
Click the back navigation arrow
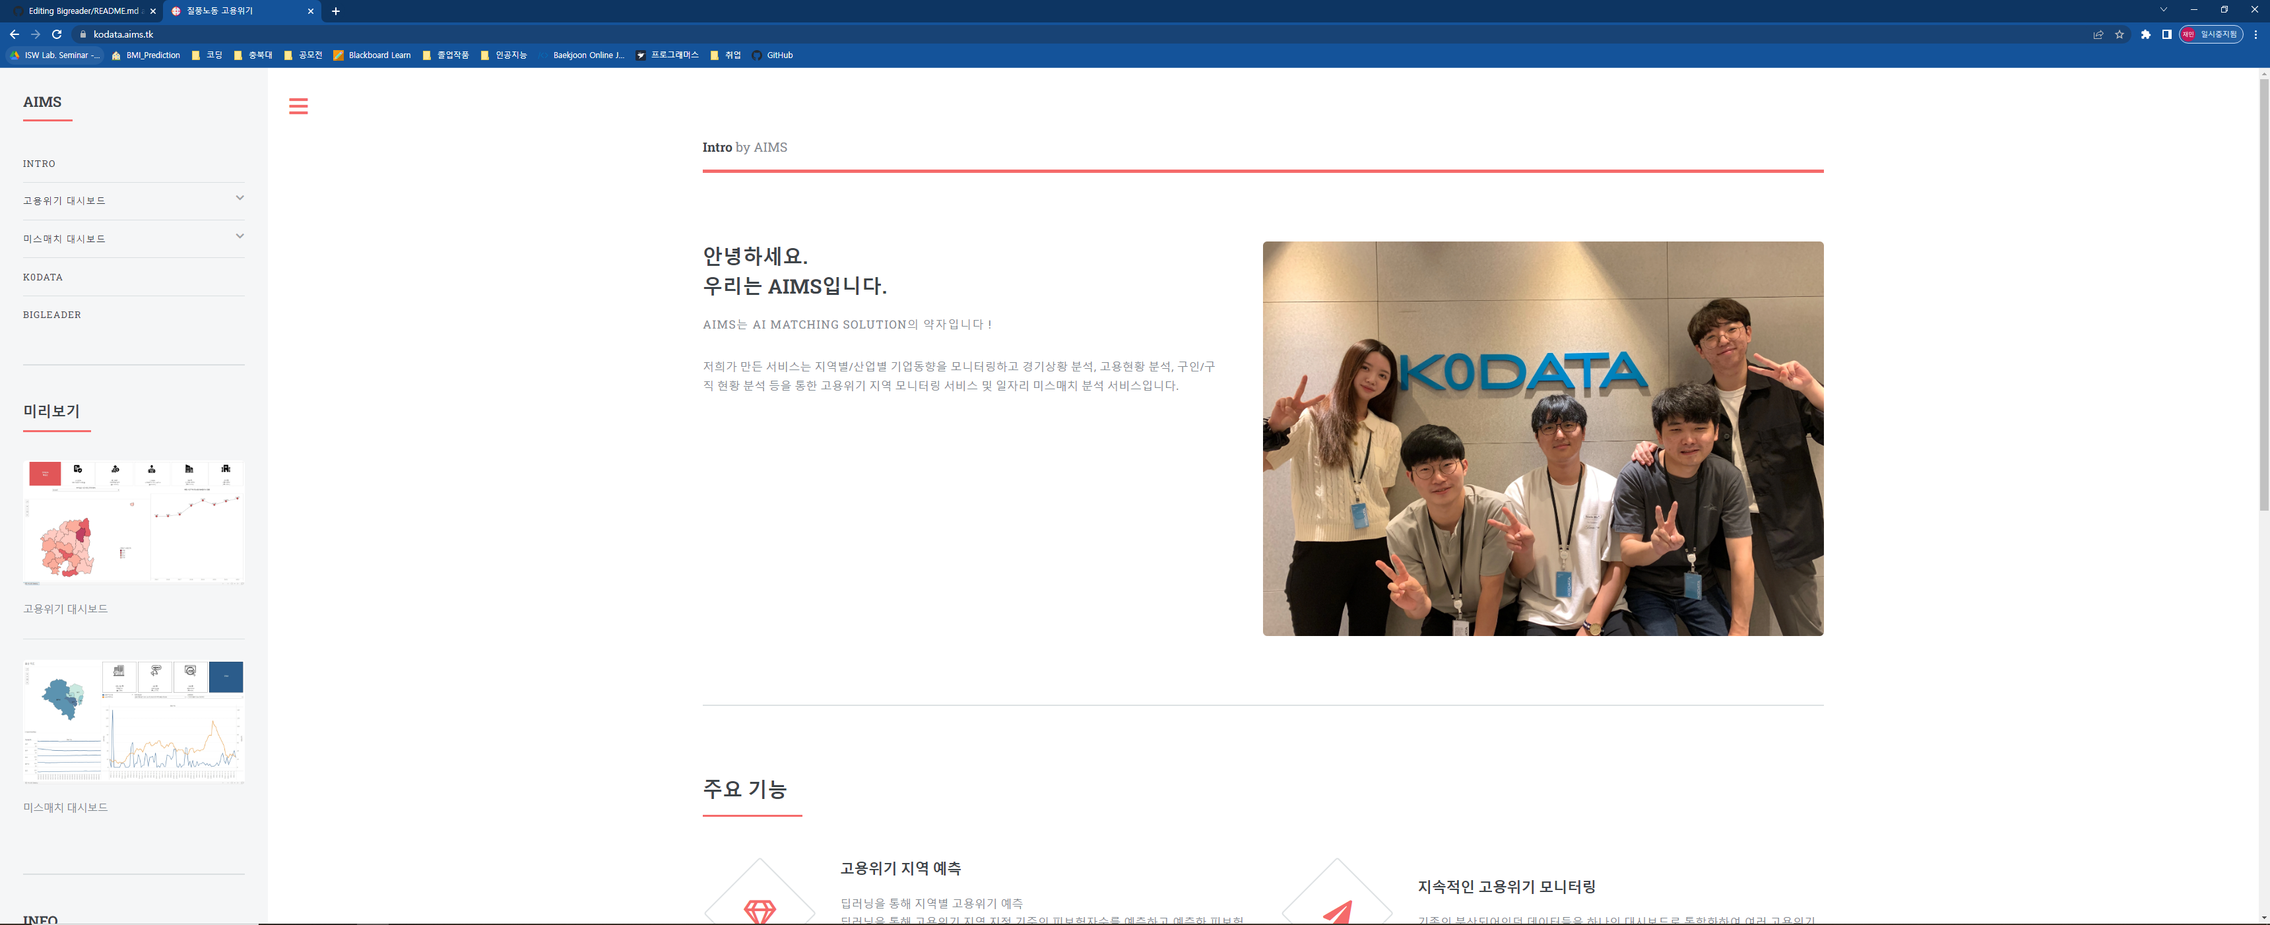[x=14, y=34]
